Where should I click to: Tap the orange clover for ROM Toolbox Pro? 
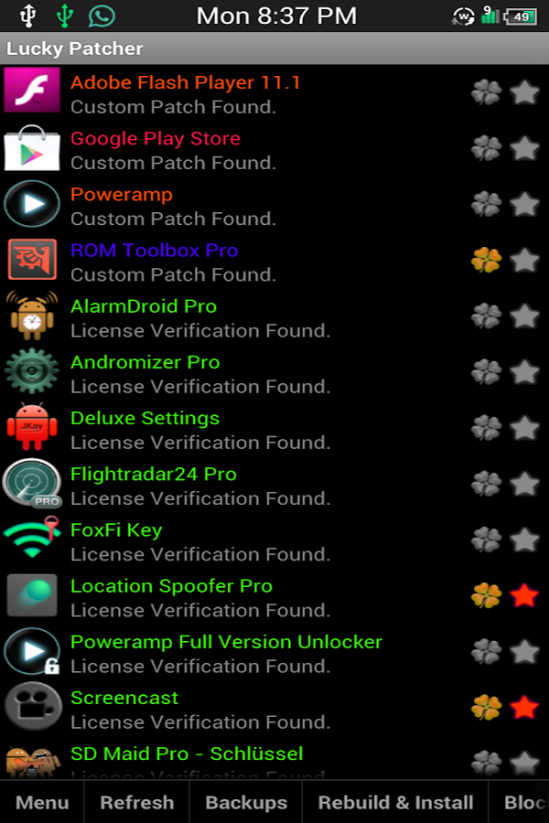point(486,260)
